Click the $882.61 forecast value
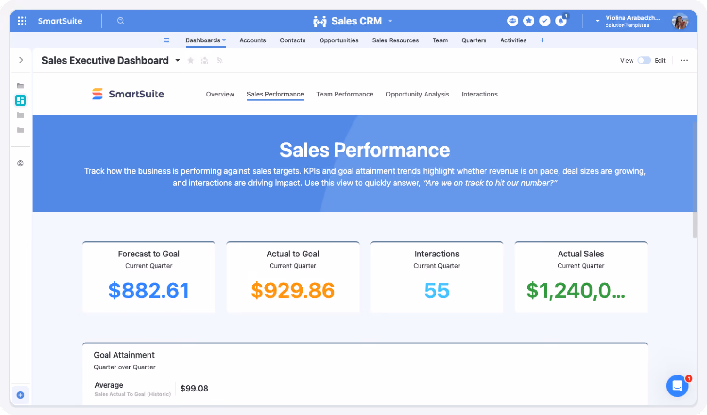Viewport: 707px width, 415px height. pyautogui.click(x=149, y=290)
